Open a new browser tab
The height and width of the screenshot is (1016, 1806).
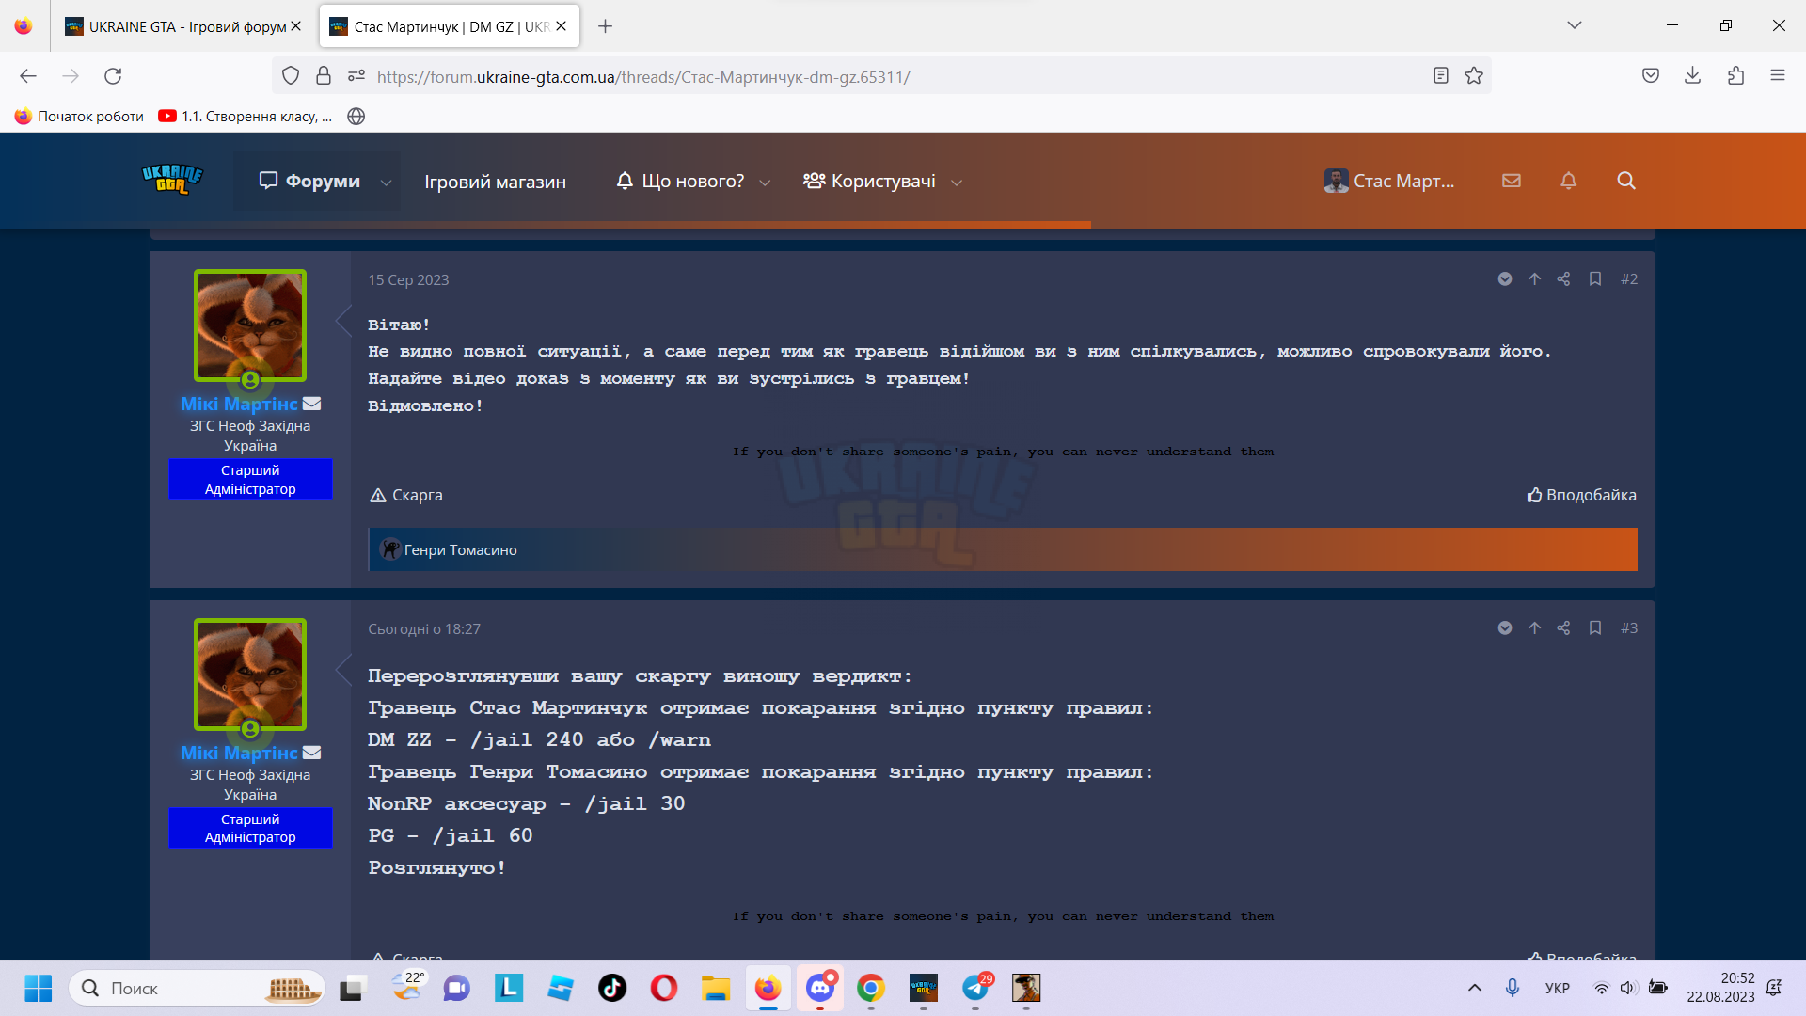pyautogui.click(x=605, y=26)
